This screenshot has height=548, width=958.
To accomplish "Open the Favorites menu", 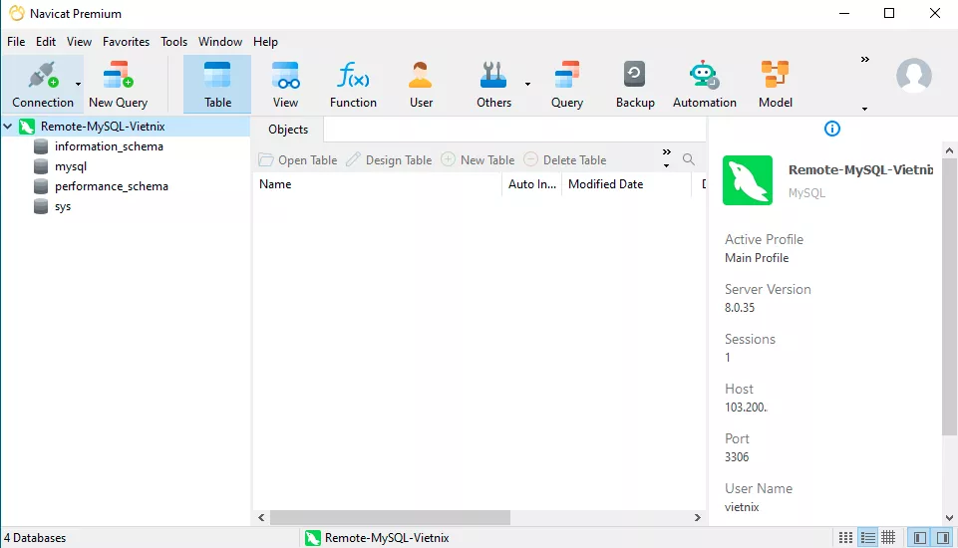I will [126, 42].
